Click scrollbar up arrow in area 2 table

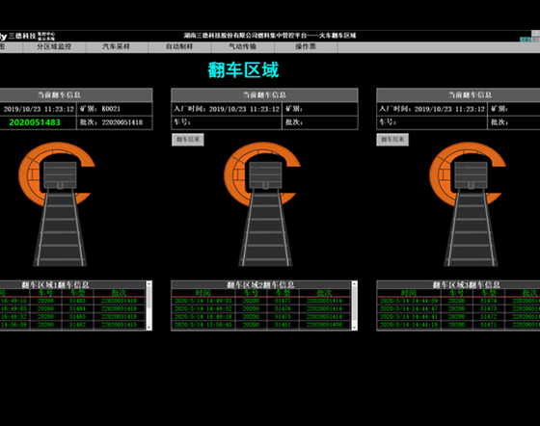(x=355, y=283)
